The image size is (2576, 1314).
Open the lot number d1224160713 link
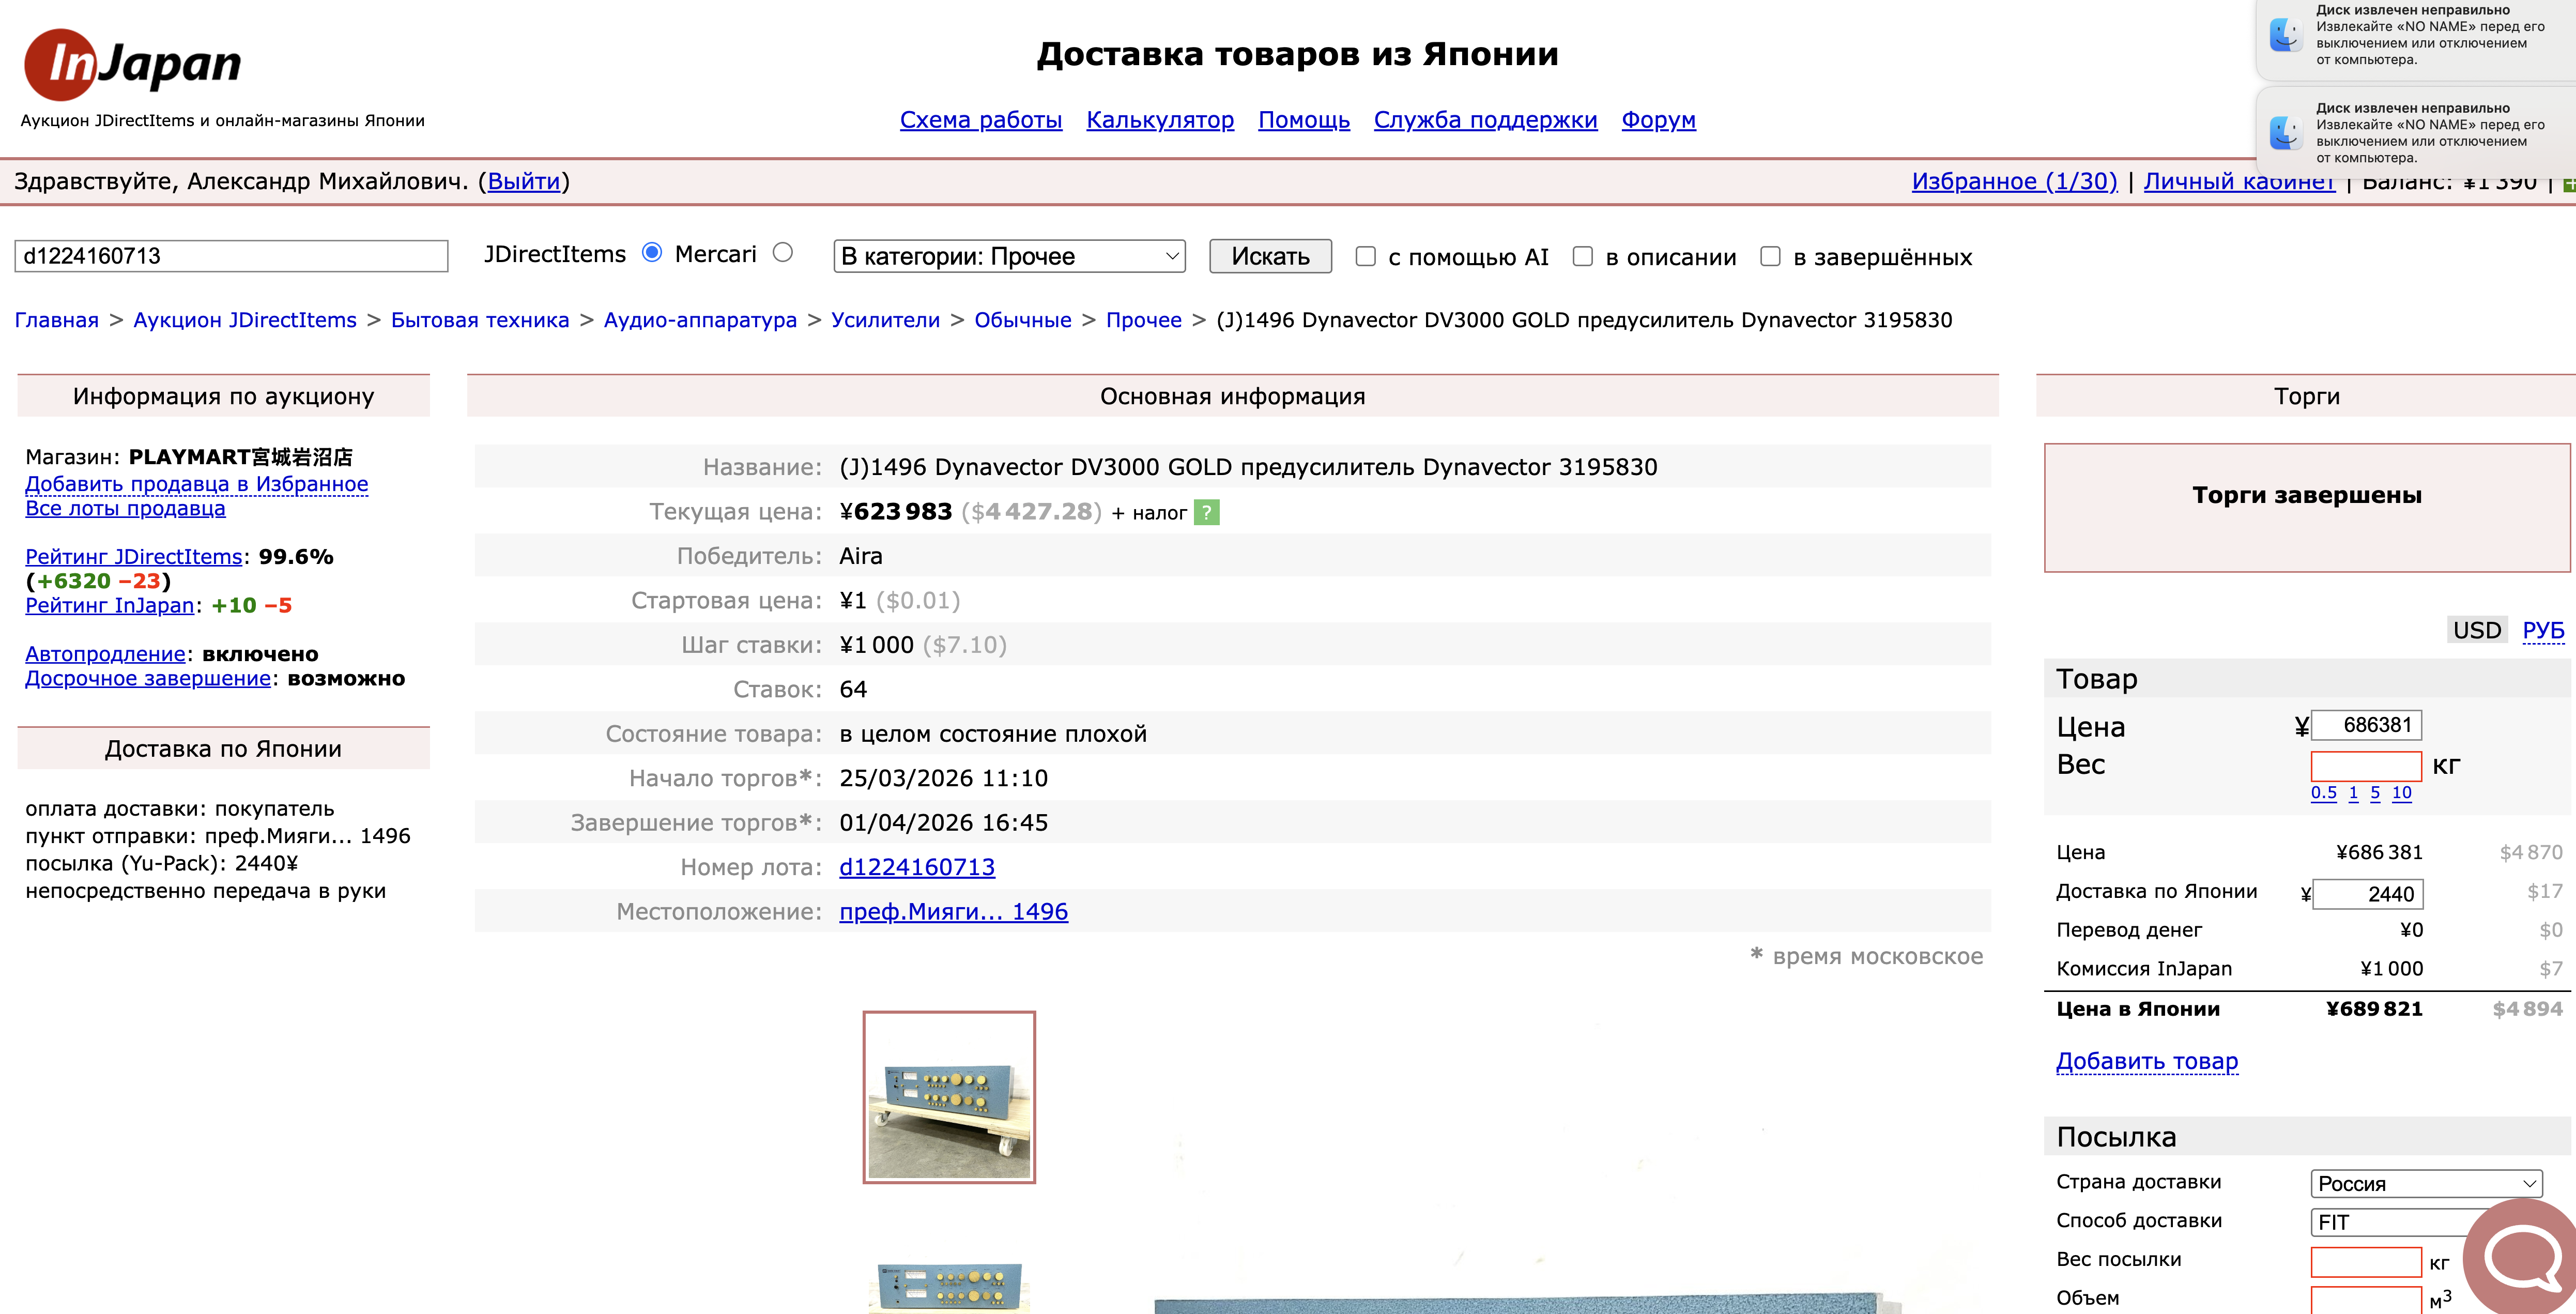(917, 868)
